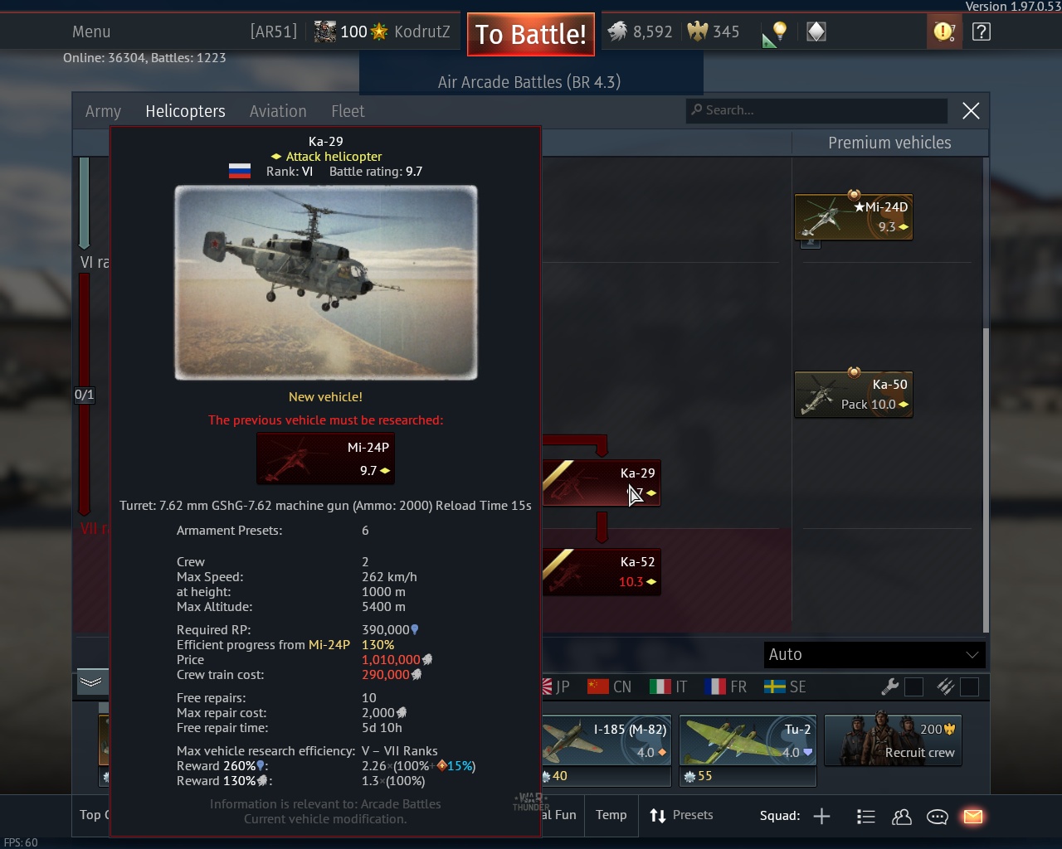
Task: Open the golden eagles balance showing 345
Action: pos(714,32)
